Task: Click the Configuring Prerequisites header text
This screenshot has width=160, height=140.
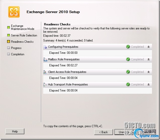Action: pos(63,47)
